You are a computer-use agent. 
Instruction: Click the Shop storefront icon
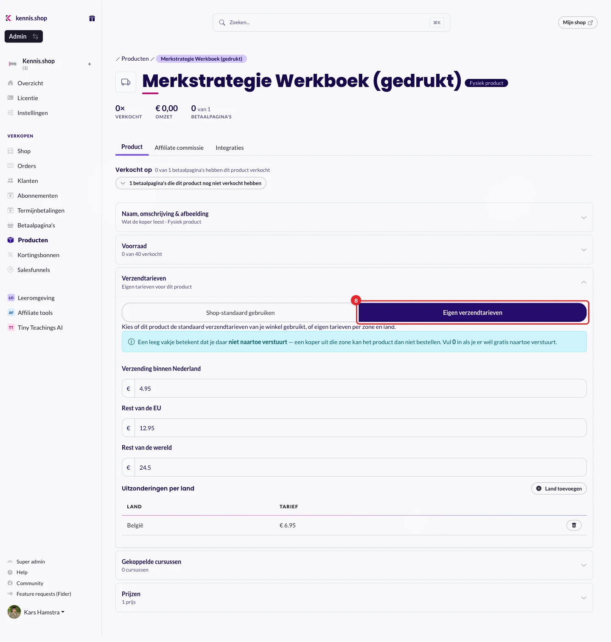click(x=11, y=151)
